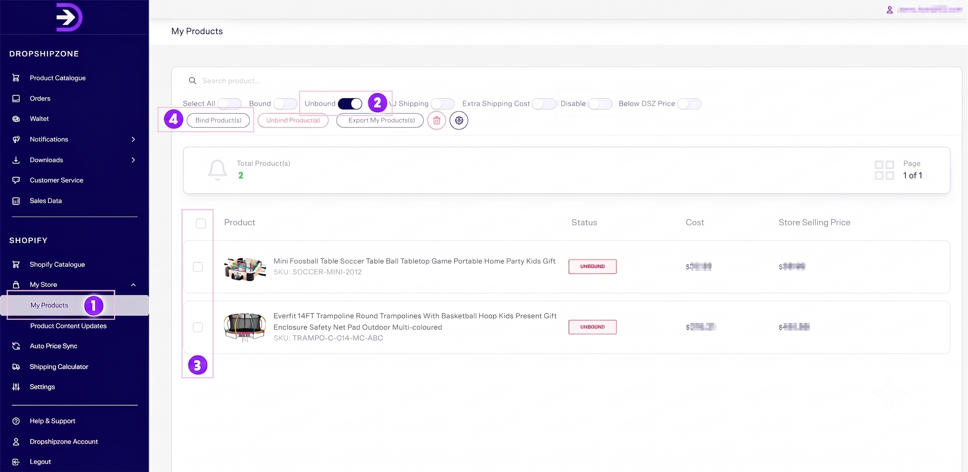Click the My Store bag icon
Image resolution: width=968 pixels, height=472 pixels.
[16, 285]
